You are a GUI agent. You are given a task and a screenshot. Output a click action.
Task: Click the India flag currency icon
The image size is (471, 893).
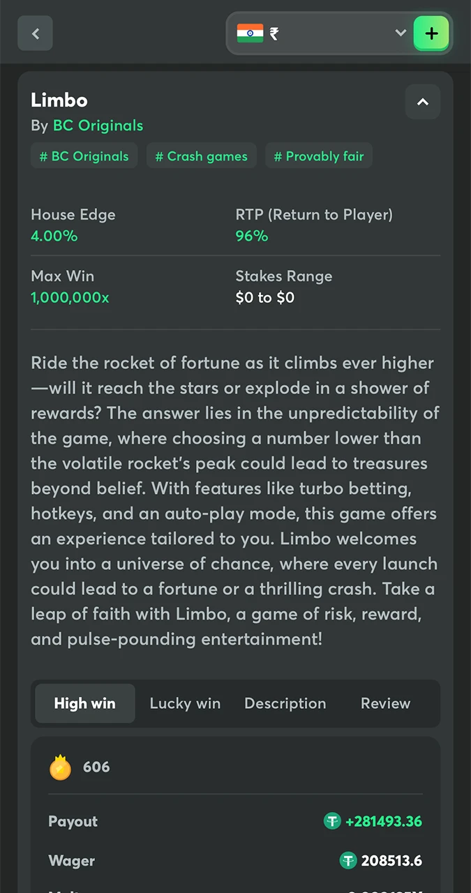tap(250, 33)
